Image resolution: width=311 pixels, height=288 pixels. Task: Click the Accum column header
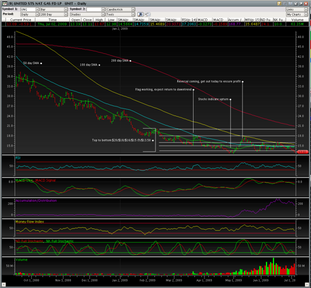(x=236, y=20)
